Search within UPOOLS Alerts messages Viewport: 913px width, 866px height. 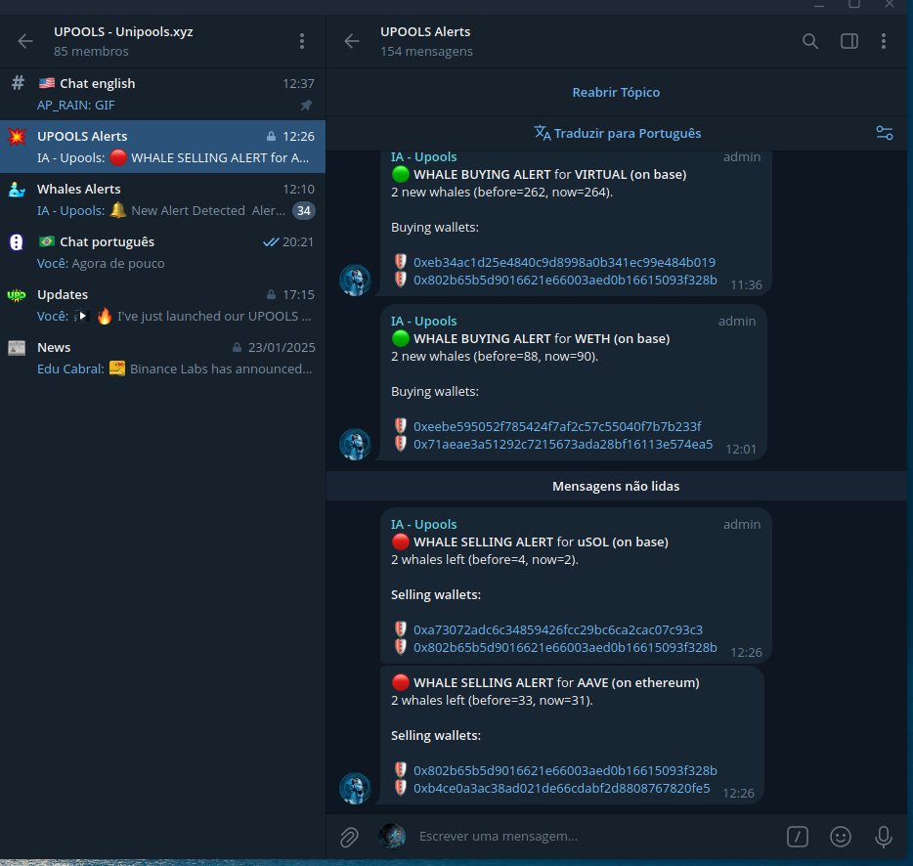810,41
